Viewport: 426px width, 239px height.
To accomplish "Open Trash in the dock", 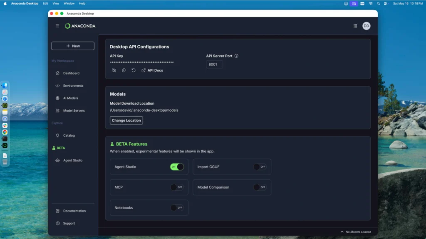I will [x=5, y=162].
